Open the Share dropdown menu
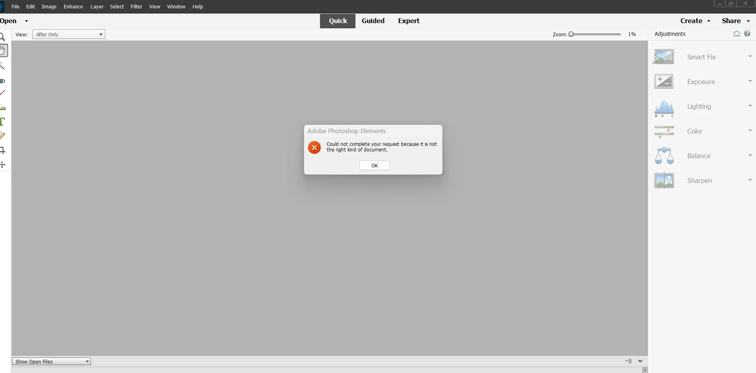 [x=736, y=21]
